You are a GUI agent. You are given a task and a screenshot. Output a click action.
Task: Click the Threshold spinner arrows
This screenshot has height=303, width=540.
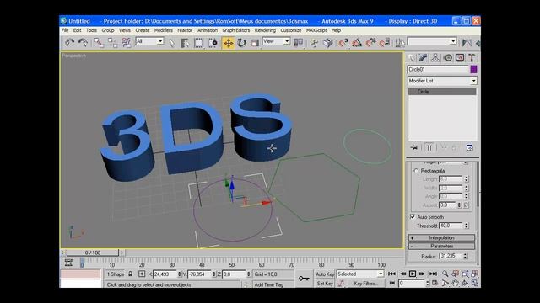[x=467, y=226]
